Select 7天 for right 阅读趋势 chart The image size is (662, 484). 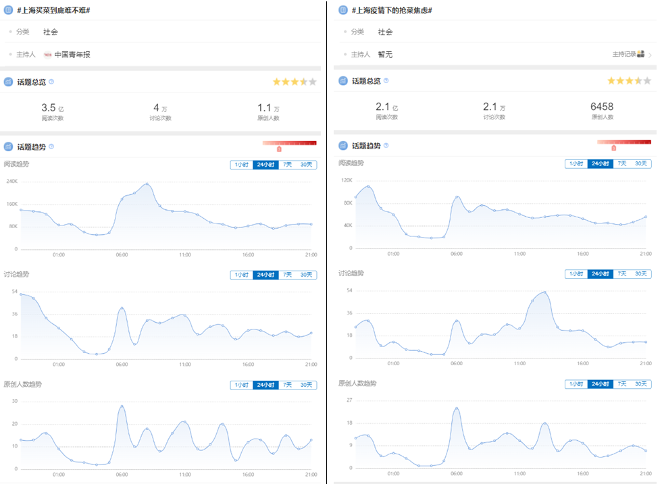622,164
